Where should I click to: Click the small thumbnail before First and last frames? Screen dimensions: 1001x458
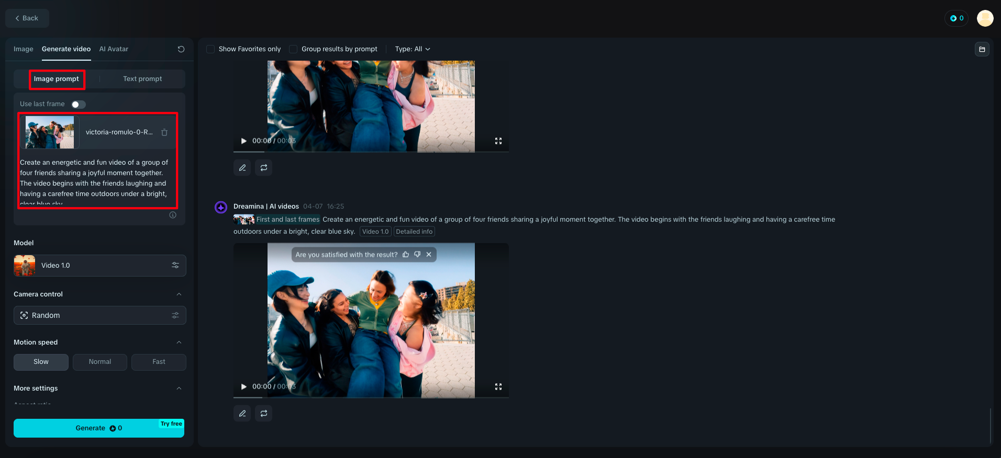(x=244, y=220)
